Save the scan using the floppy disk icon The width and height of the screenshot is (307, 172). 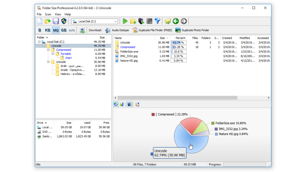pyautogui.click(x=56, y=21)
